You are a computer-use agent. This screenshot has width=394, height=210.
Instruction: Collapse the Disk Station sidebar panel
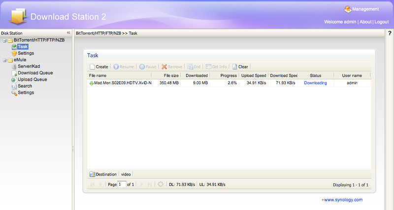[x=68, y=33]
